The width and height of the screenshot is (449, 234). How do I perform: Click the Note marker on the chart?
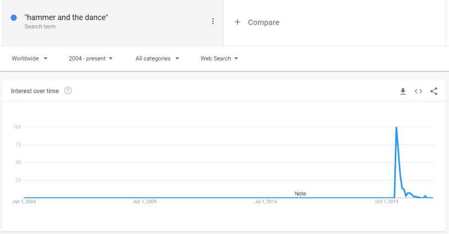300,194
